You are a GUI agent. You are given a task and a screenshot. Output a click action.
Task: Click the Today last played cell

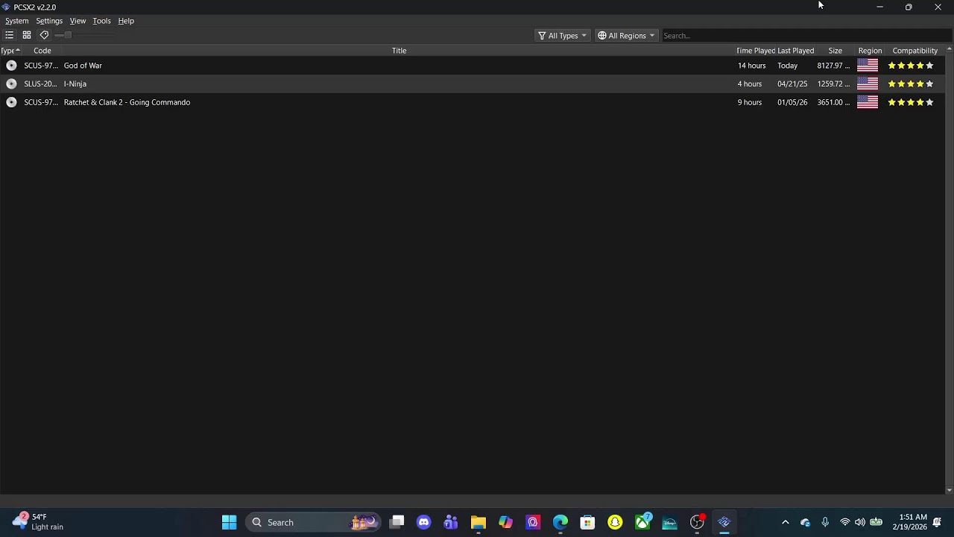787,66
